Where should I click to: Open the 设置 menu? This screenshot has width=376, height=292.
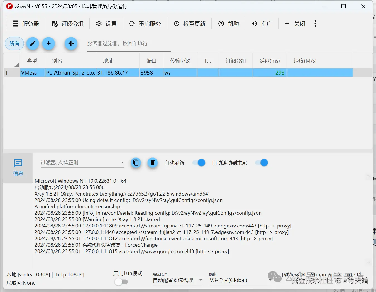pos(106,24)
